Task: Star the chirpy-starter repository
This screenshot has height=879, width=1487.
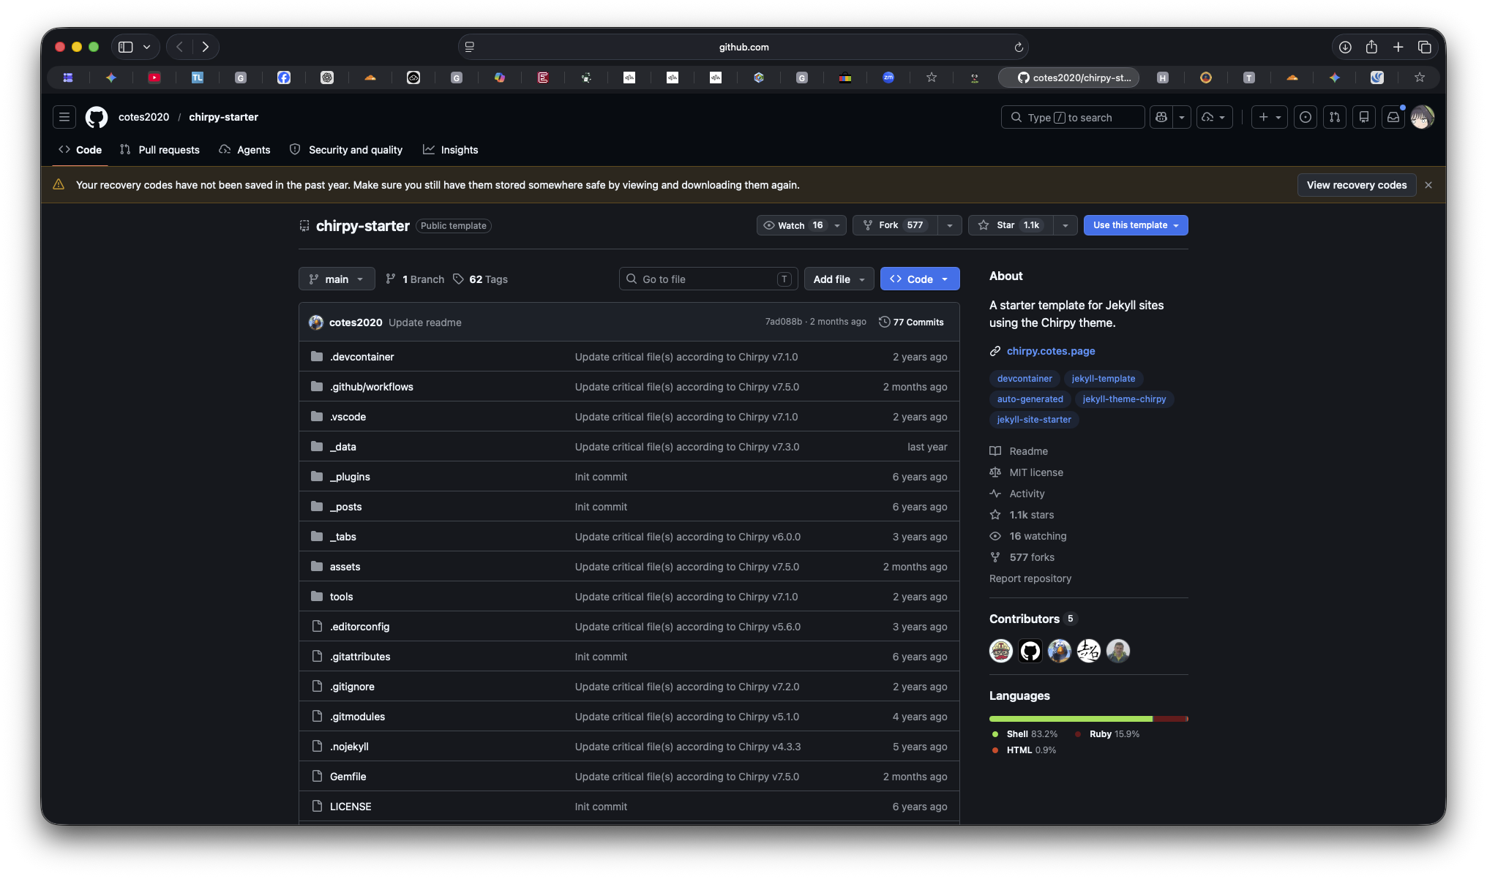Action: pyautogui.click(x=1011, y=225)
